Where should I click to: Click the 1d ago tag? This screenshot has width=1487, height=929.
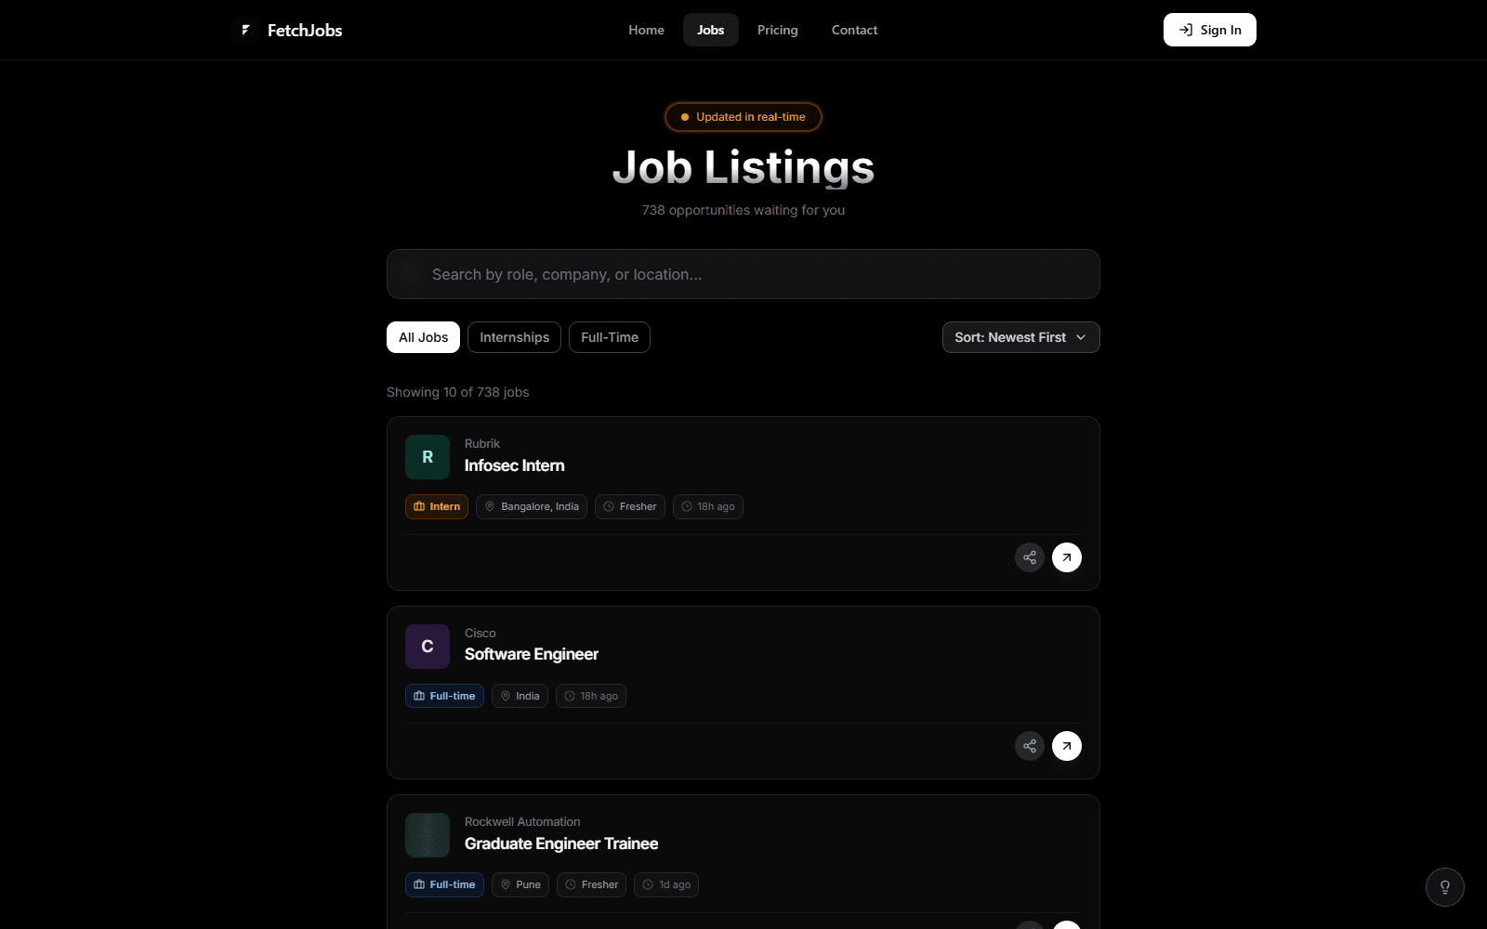(666, 884)
